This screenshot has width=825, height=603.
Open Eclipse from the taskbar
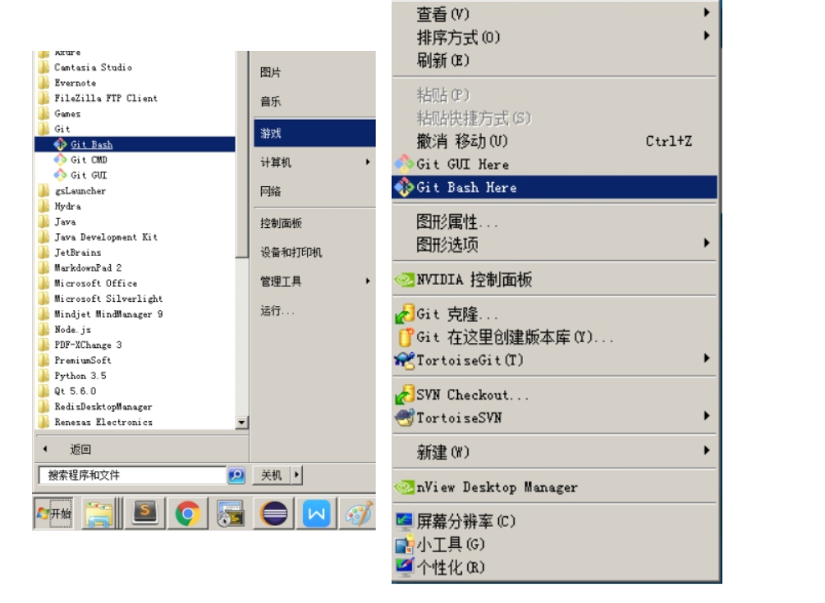(x=273, y=514)
